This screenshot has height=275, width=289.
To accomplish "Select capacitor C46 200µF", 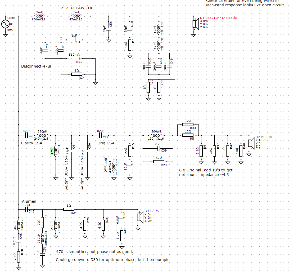I will tap(148, 66).
